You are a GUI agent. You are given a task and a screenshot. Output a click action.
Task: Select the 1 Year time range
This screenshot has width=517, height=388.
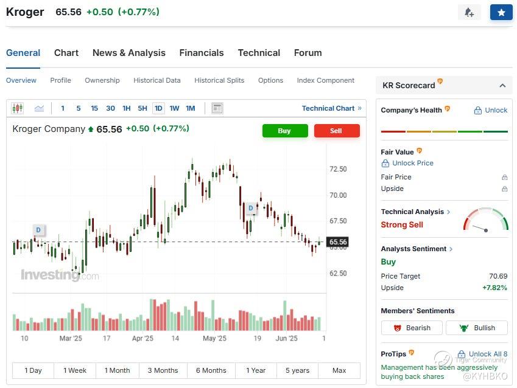(256, 370)
